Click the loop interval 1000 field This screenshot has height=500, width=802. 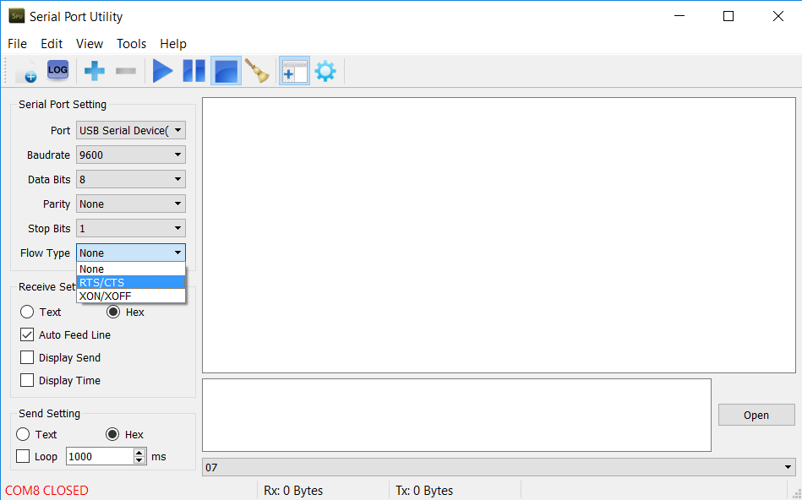(x=100, y=457)
